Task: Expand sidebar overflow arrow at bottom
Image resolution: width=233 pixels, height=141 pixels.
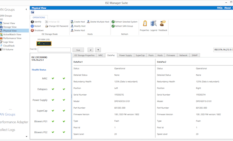Action: click(x=27, y=137)
